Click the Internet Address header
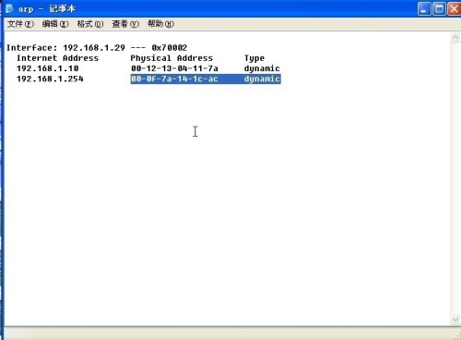461x340 pixels. click(x=57, y=58)
